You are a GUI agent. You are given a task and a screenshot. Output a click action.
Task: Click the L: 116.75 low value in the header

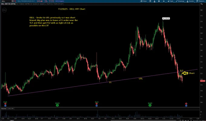[x=48, y=4]
